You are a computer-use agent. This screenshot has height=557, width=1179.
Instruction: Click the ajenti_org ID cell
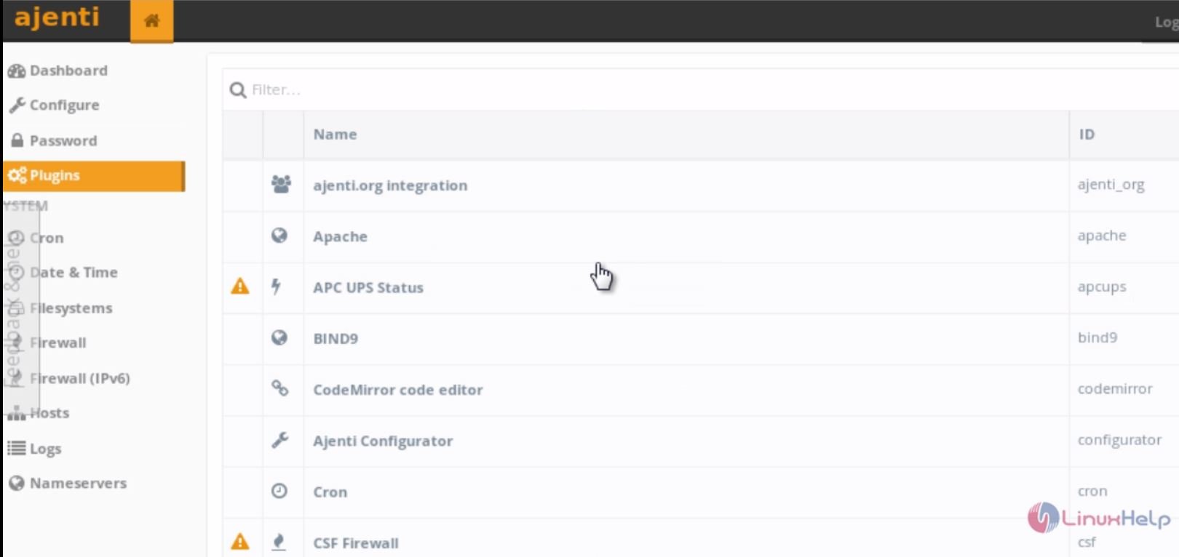(x=1111, y=185)
